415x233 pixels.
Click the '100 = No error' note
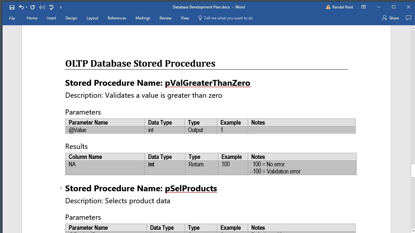pos(268,164)
